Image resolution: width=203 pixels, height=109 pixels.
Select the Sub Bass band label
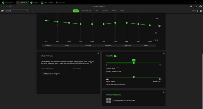48,46
